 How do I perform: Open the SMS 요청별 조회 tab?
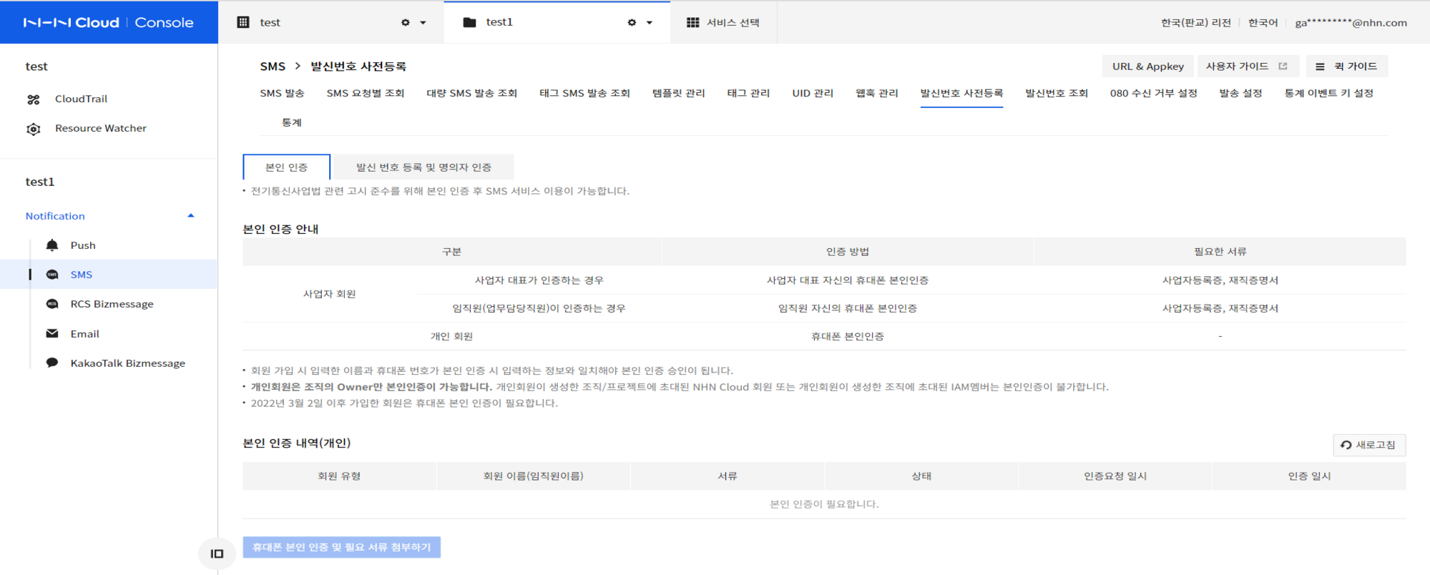pos(366,93)
